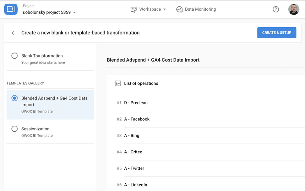Open operation #2 A - Facebook

click(137, 119)
